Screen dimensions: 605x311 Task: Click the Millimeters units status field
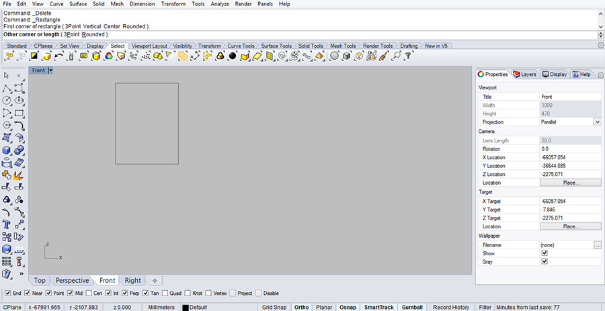(161, 307)
